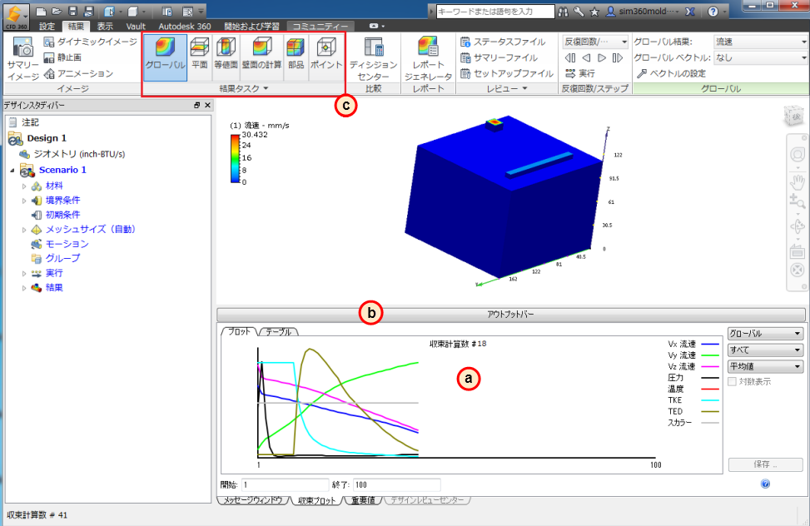Expand the 結果タスク panel arrow
This screenshot has height=526, width=810.
(x=266, y=89)
